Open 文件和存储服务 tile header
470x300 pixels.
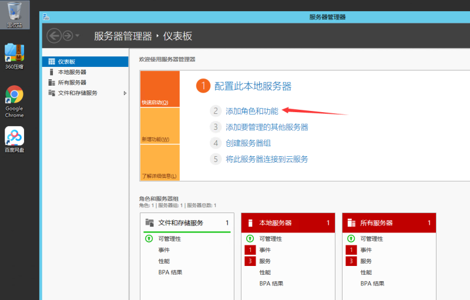tap(187, 223)
